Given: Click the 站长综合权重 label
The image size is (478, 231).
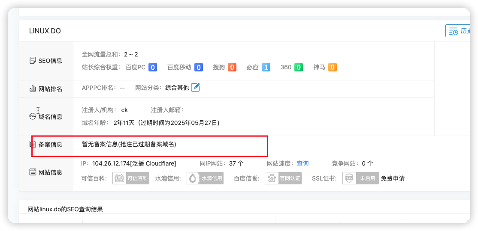Looking at the screenshot, I should [102, 67].
